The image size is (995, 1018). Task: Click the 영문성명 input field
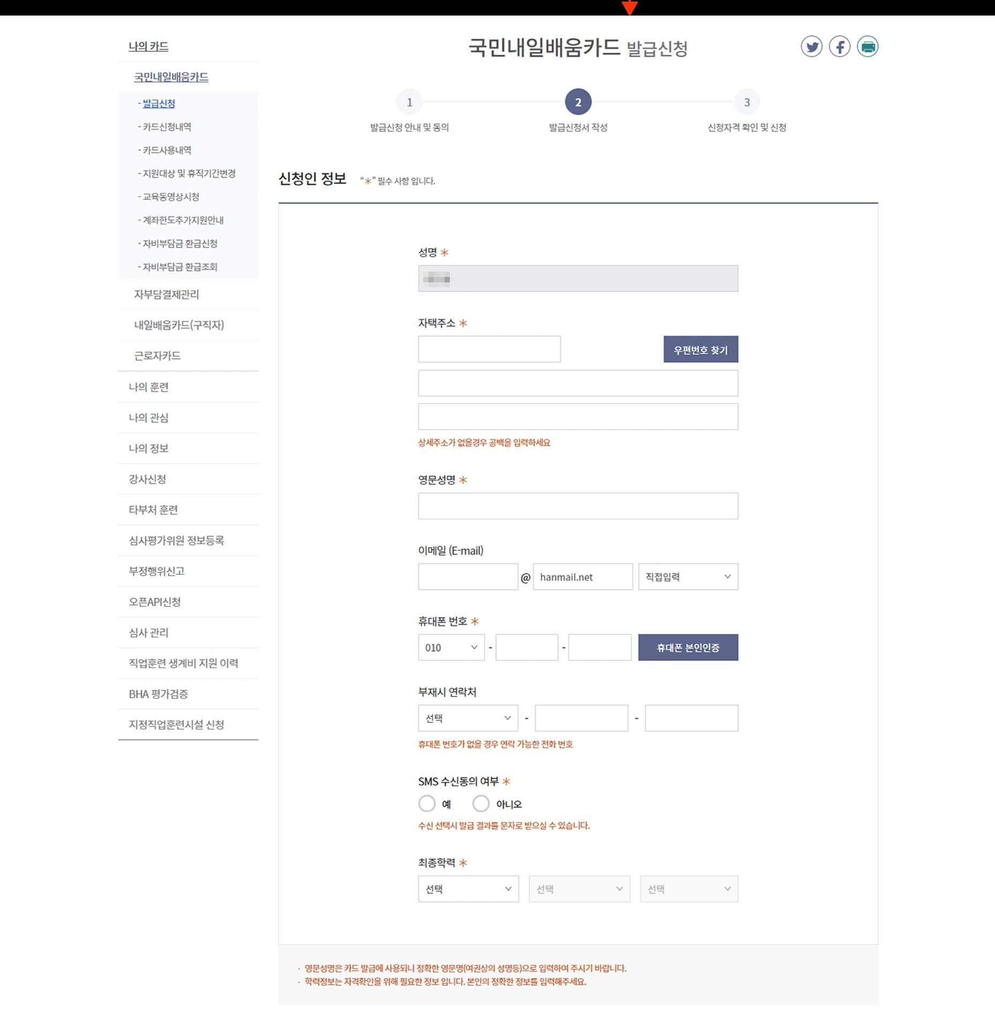click(578, 506)
